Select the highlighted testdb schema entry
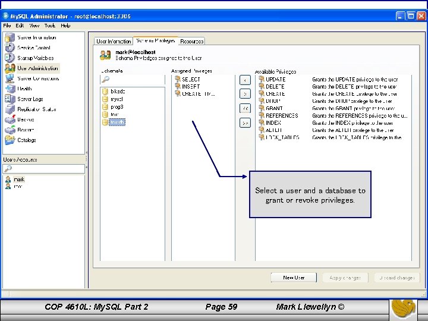The height and width of the screenshot is (321, 428). (x=117, y=122)
